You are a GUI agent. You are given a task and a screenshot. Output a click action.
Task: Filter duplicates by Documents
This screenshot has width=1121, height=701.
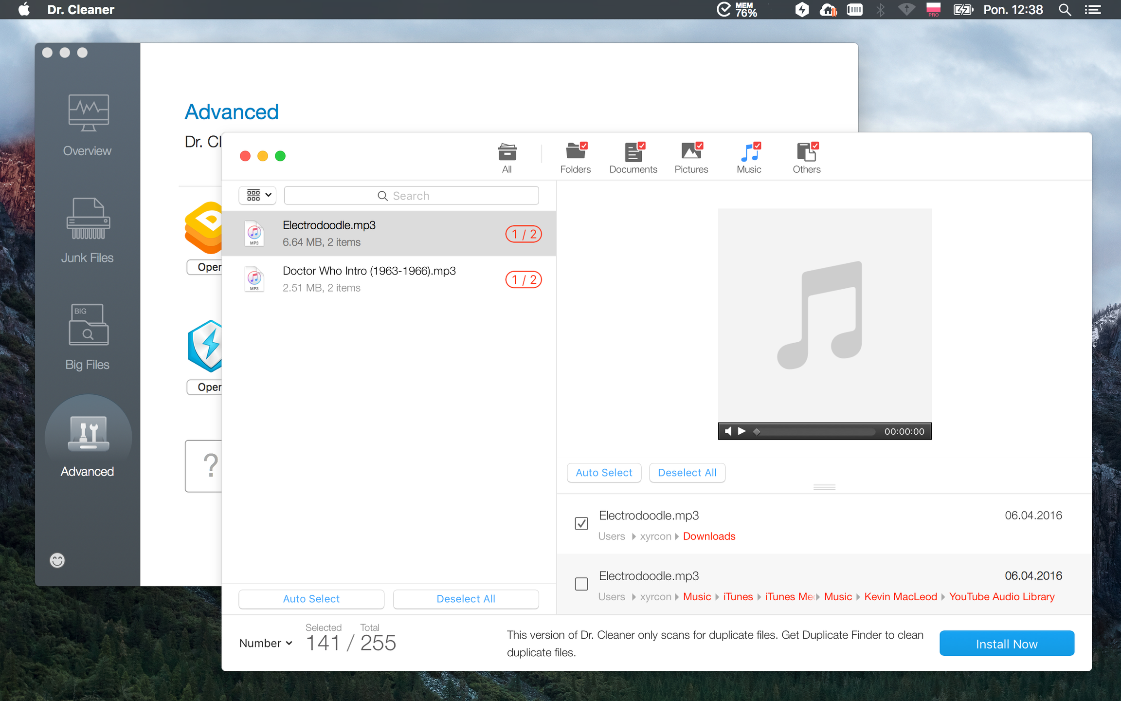633,158
